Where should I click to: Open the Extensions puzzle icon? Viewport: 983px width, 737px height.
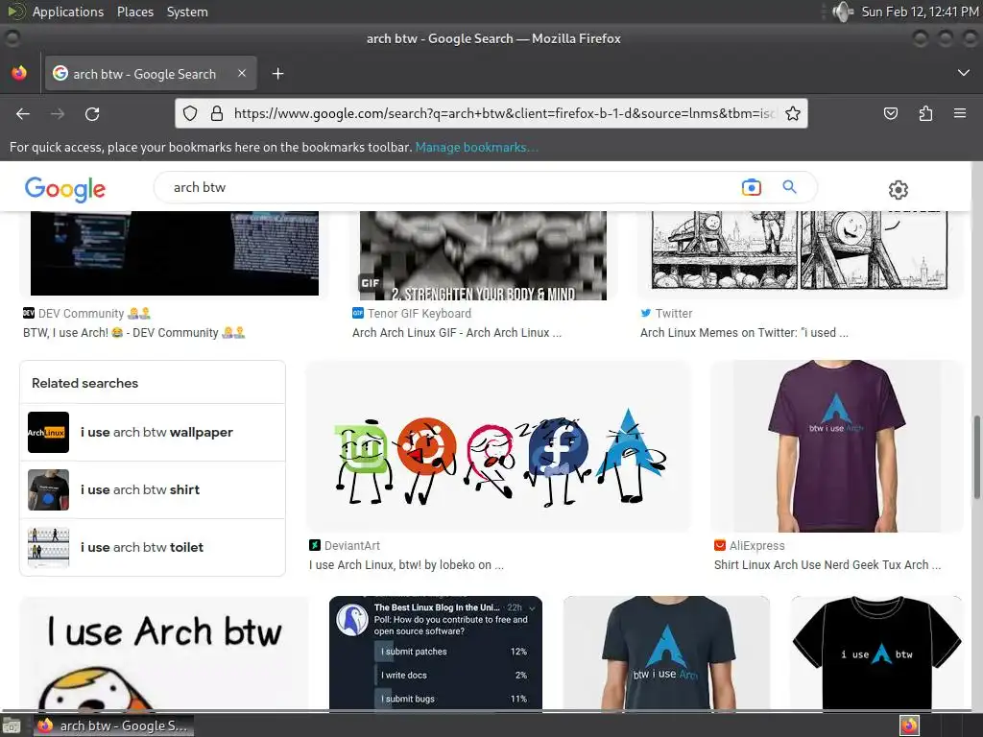point(925,113)
